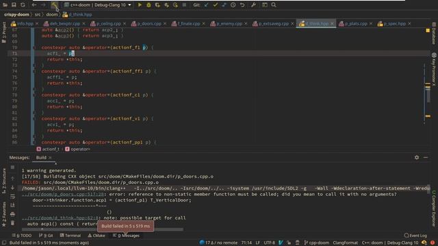Viewport: 438px width, 246px height.
Task: Start debugging with the bug icon
Action: (149, 5)
